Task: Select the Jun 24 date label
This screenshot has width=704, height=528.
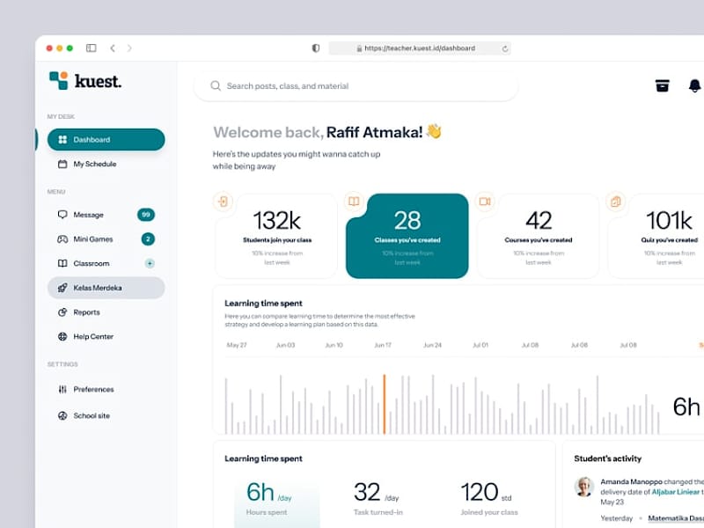Action: pos(432,345)
